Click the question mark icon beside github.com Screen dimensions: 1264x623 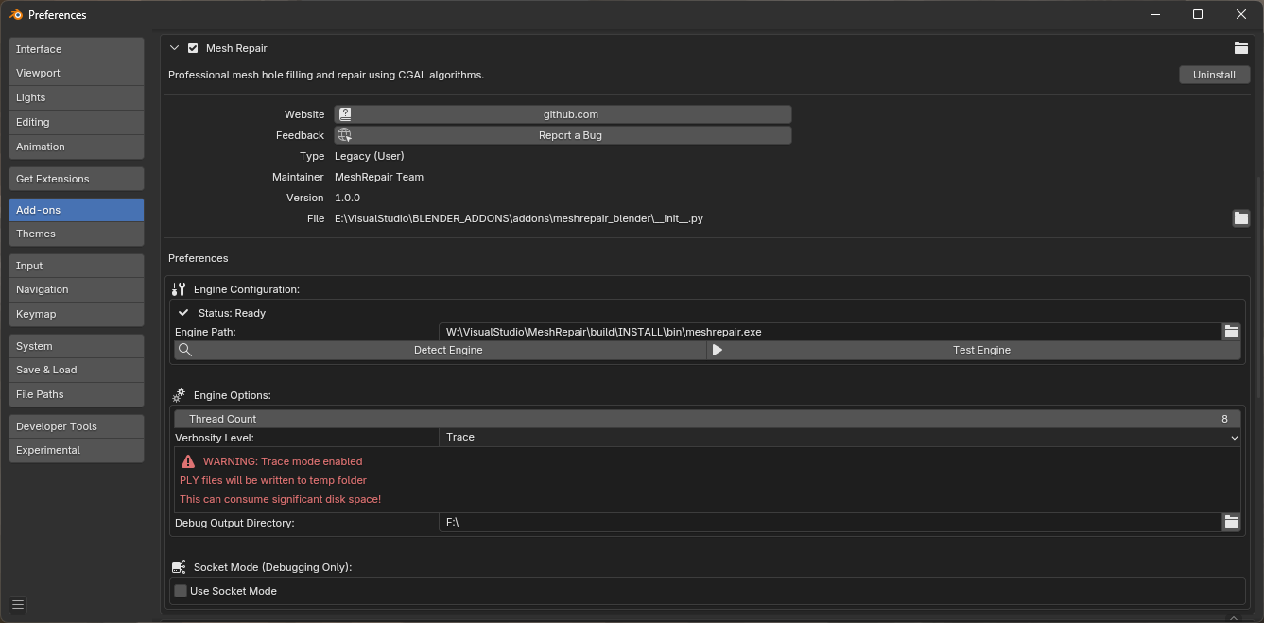344,113
